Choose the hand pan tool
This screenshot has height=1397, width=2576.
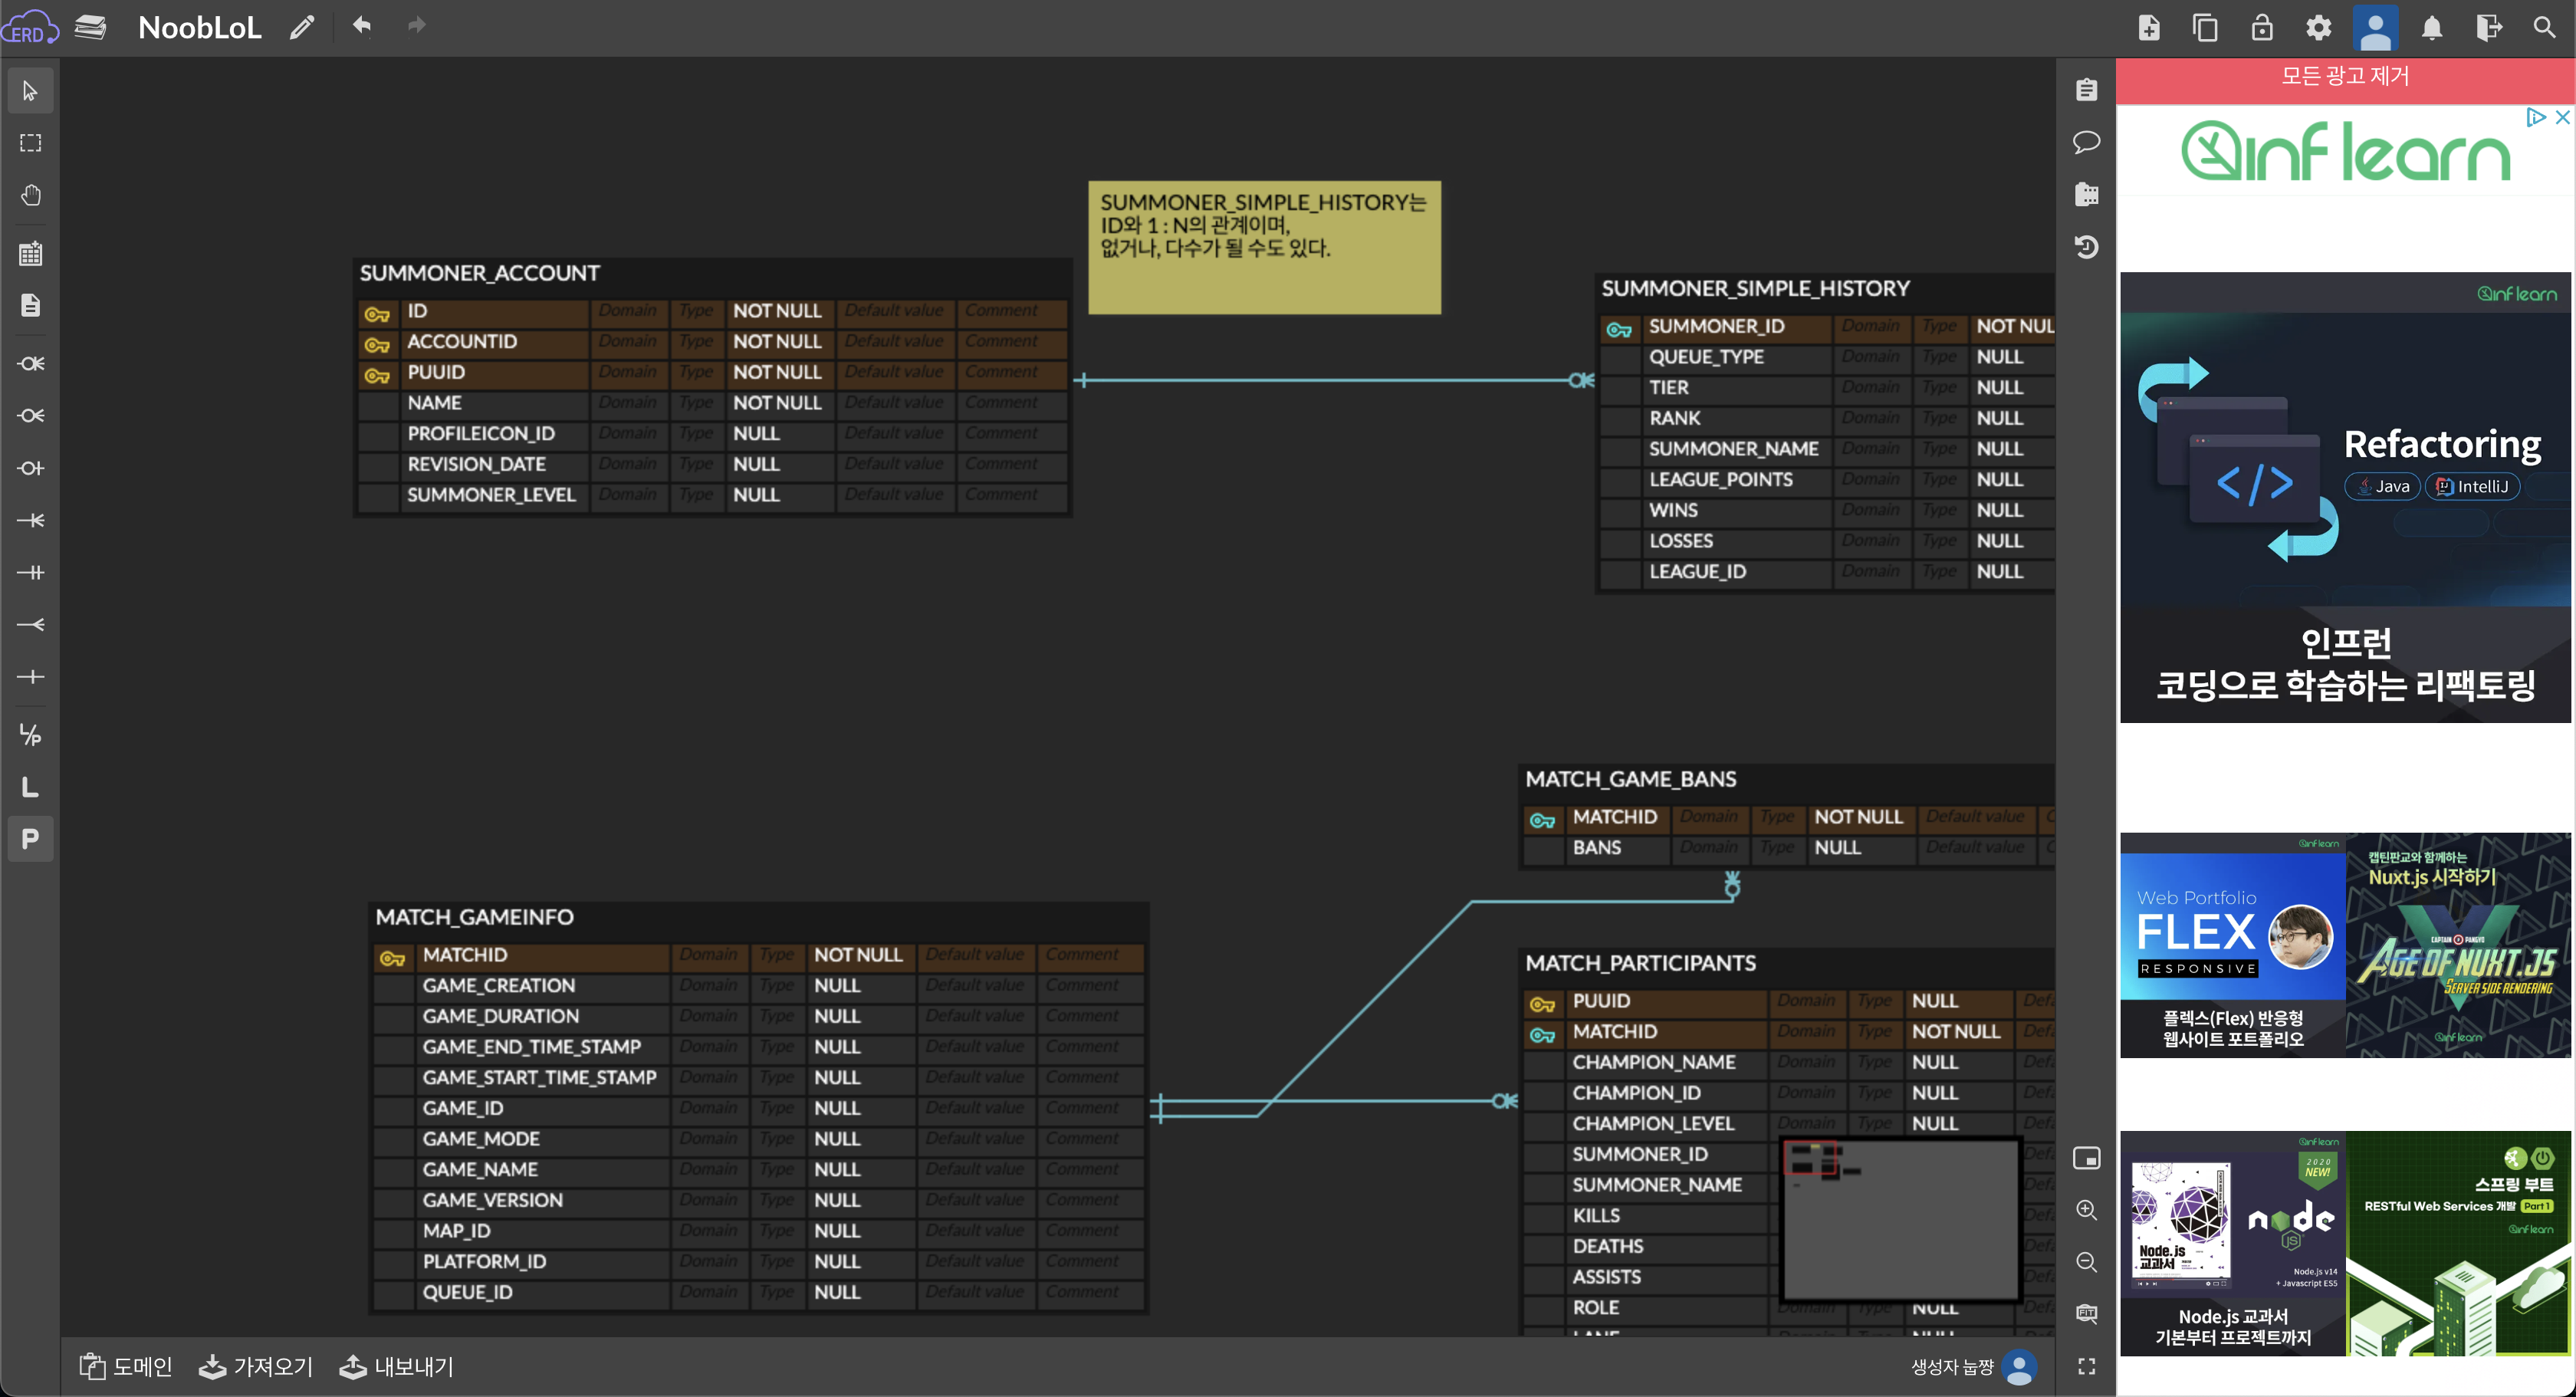[x=30, y=195]
